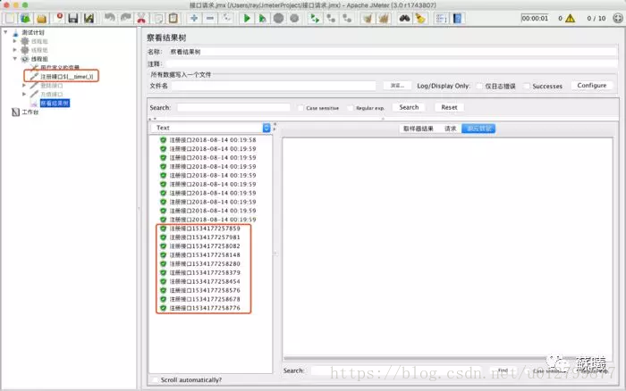Click the New test plan icon
The height and width of the screenshot is (391, 626).
(10, 19)
